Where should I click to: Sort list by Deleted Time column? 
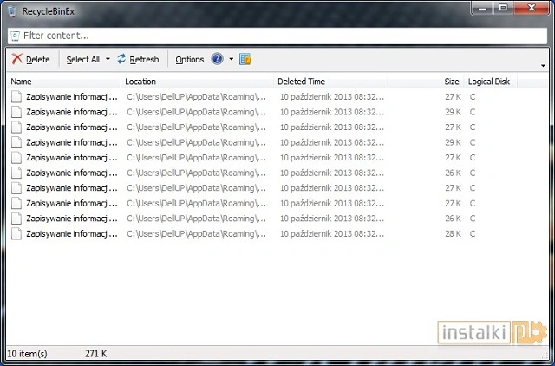[x=330, y=81]
